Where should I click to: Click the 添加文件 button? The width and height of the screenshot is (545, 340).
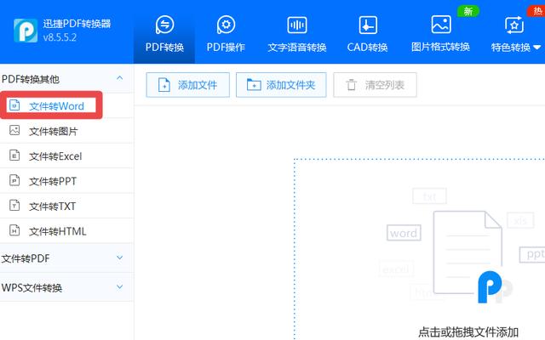coord(187,85)
